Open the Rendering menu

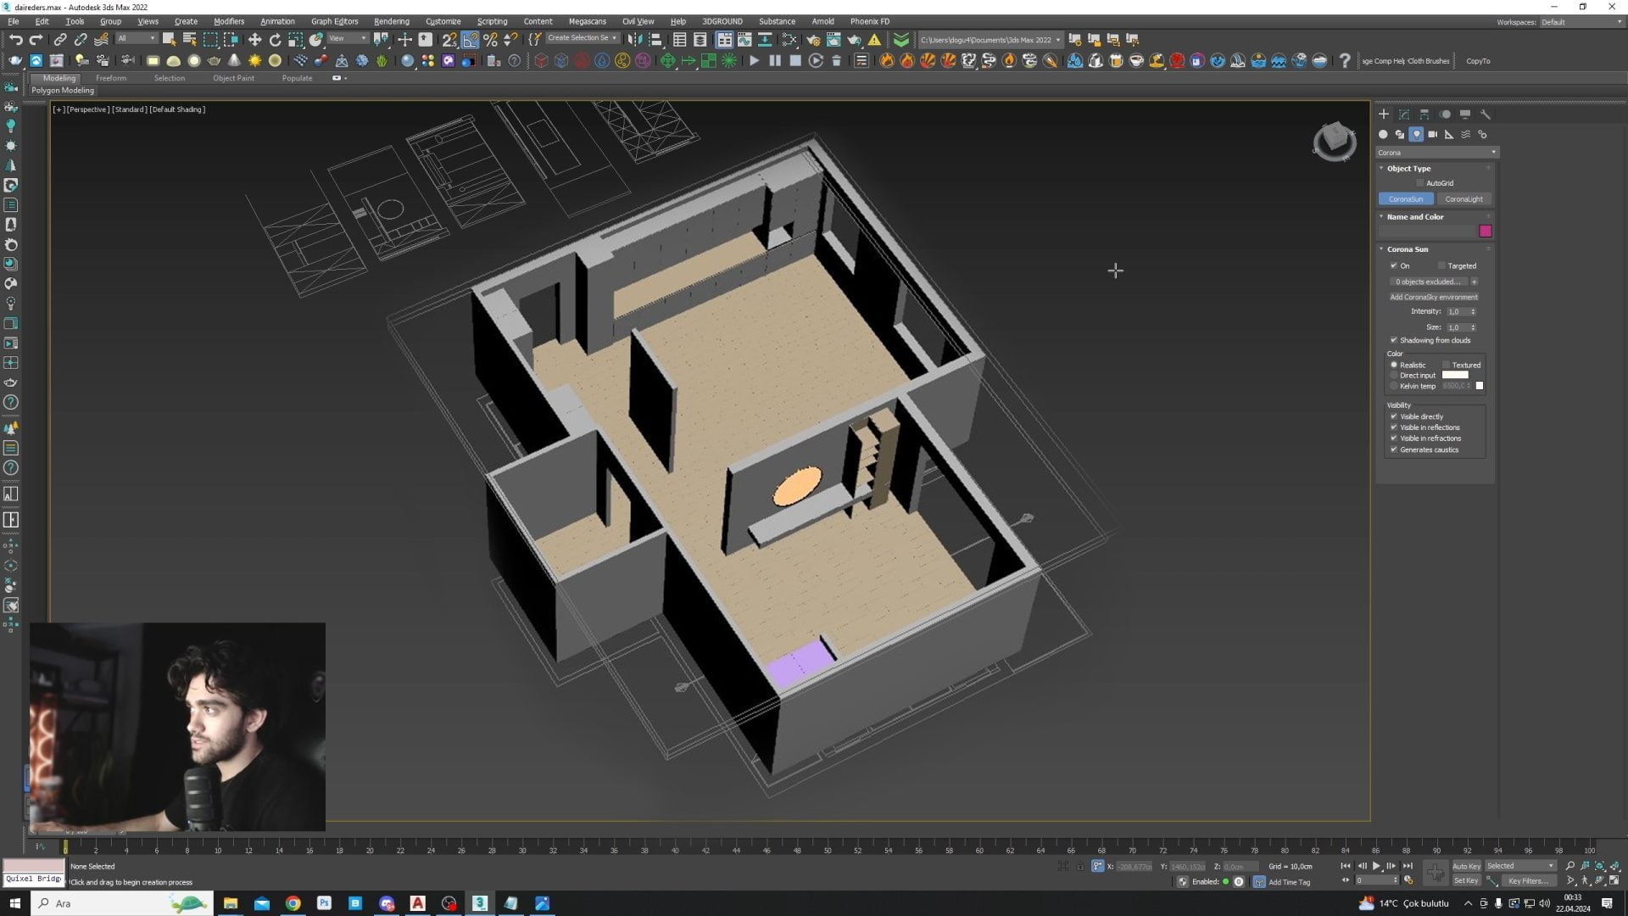click(391, 21)
